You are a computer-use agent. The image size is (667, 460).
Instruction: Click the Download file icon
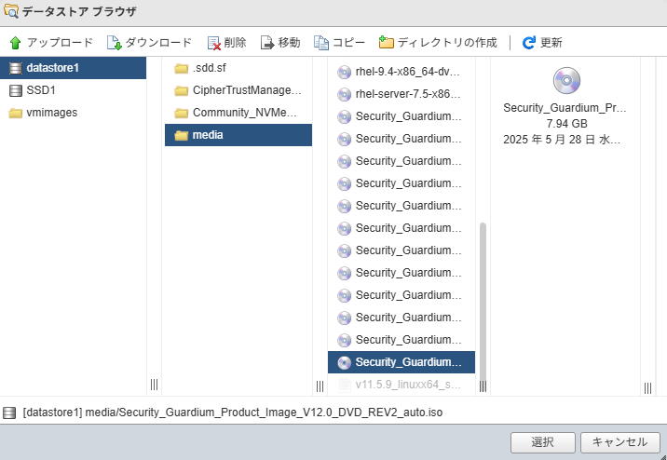click(x=114, y=43)
